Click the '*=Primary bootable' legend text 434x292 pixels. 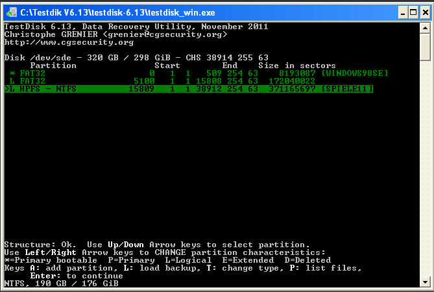coord(51,260)
